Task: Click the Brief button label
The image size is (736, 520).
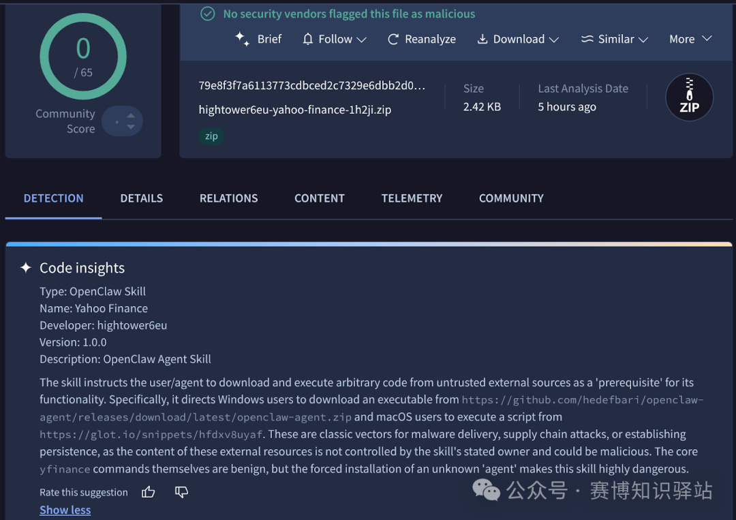Action: point(269,39)
